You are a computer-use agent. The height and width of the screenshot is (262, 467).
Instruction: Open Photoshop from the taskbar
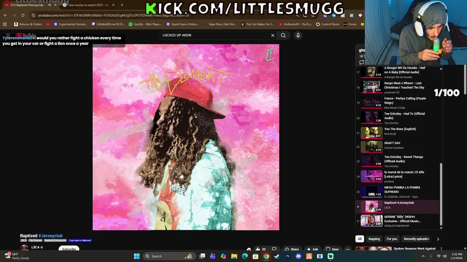point(287,256)
